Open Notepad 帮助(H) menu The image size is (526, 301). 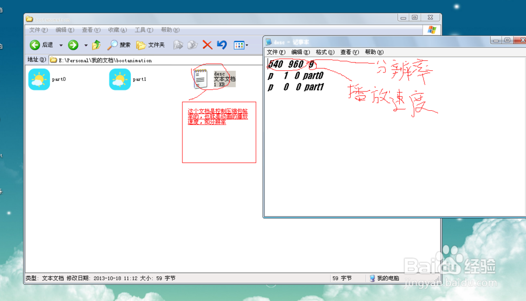click(x=374, y=52)
